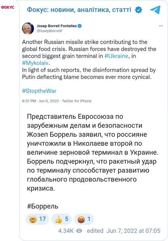Click the @JosepBorrellF handle

(x=50, y=31)
